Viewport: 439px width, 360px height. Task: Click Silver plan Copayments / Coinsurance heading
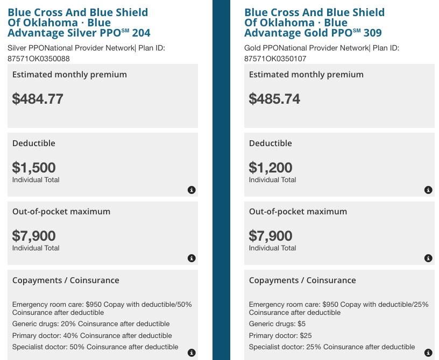coord(66,280)
